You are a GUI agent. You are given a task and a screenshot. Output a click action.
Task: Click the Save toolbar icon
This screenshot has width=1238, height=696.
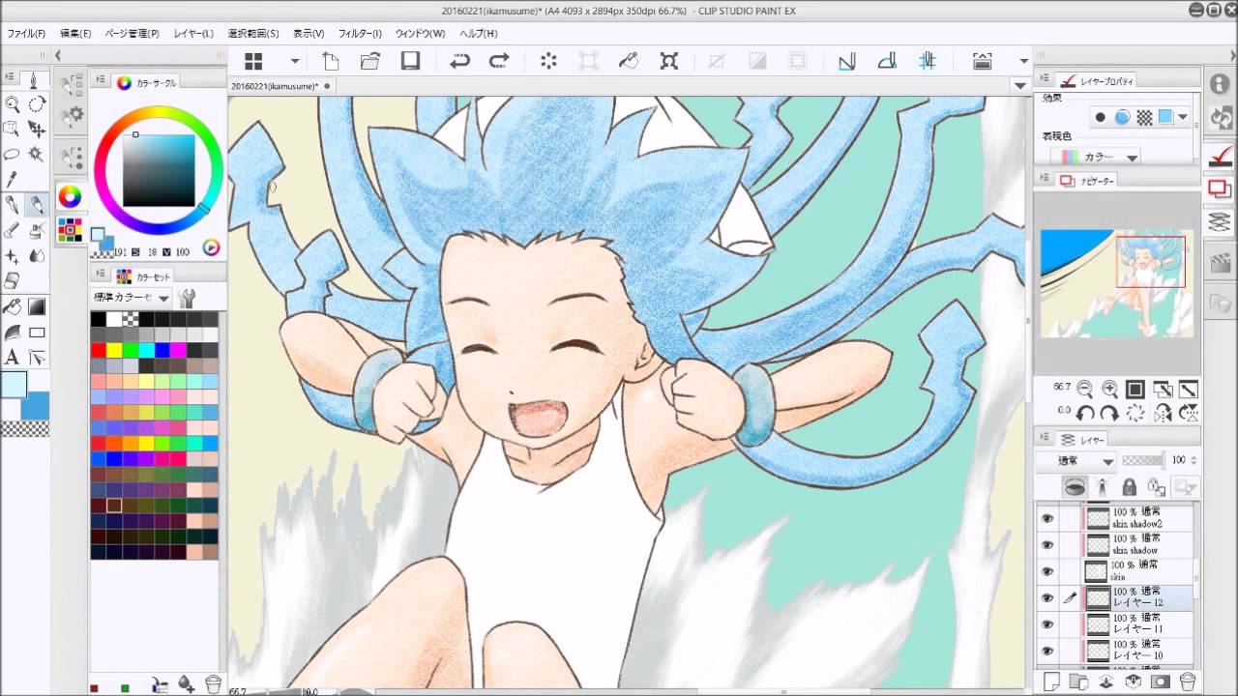pos(410,61)
